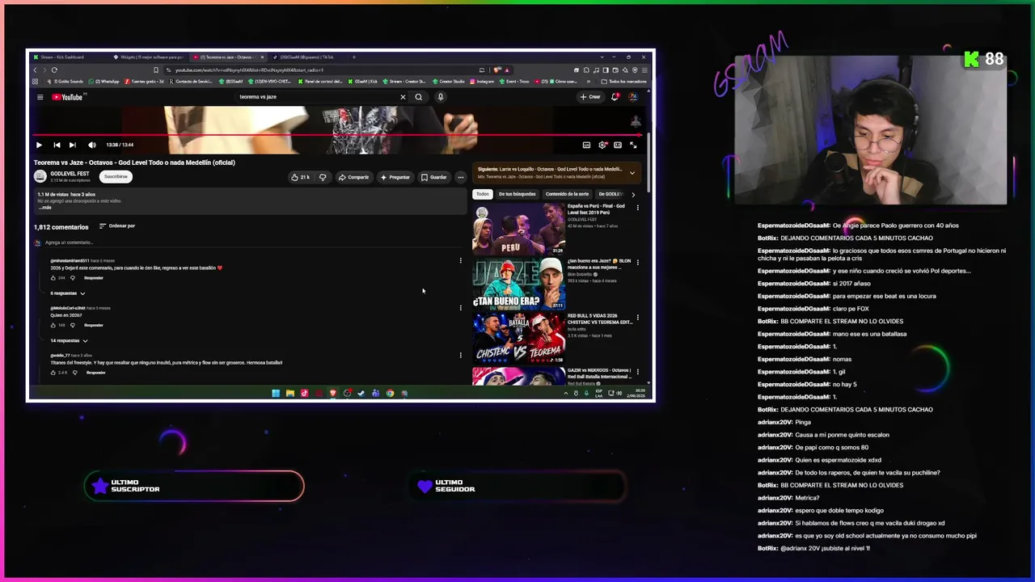Save the video with Guardar
This screenshot has width=1035, height=582.
click(x=434, y=177)
